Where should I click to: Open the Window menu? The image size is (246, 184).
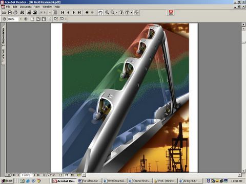click(x=47, y=7)
